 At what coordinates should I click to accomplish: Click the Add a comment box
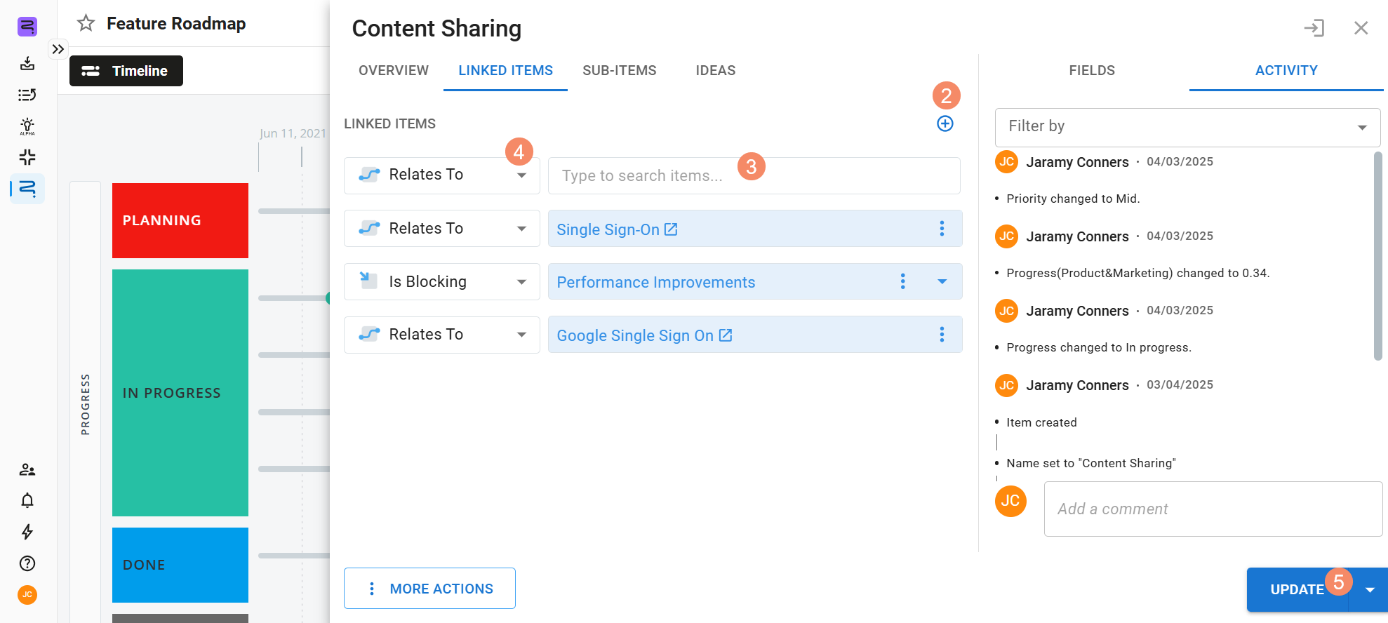click(1213, 509)
